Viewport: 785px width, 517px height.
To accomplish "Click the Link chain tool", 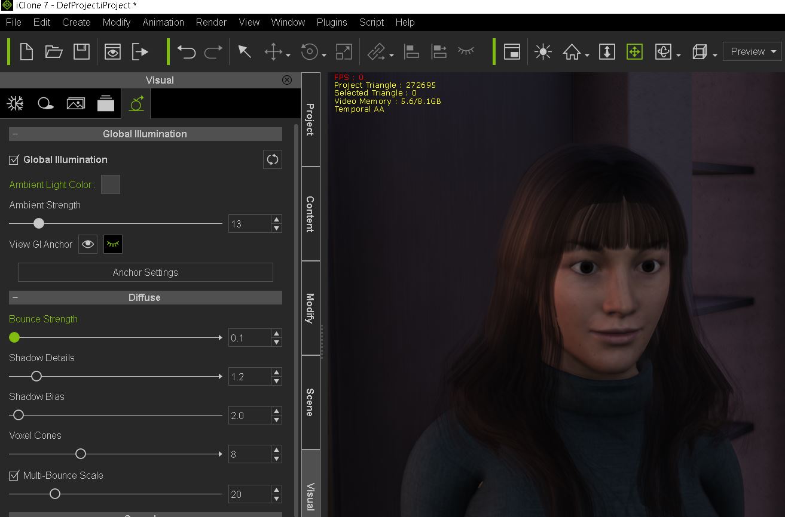I will pos(376,51).
